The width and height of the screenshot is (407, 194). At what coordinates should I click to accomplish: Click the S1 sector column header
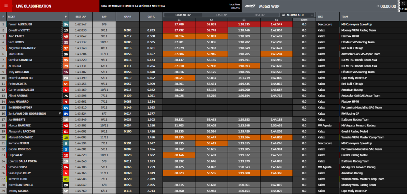coord(179,20)
